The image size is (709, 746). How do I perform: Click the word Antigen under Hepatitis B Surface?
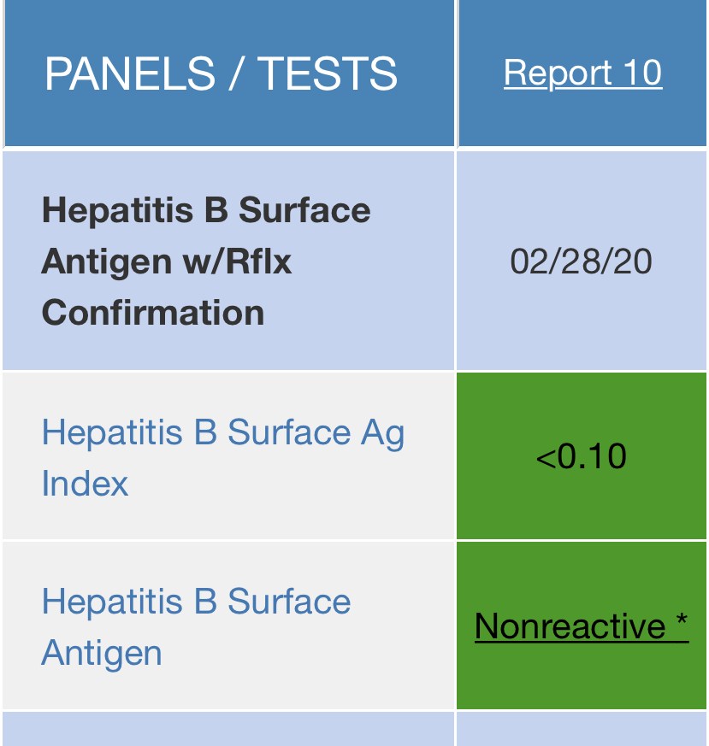[x=102, y=653]
